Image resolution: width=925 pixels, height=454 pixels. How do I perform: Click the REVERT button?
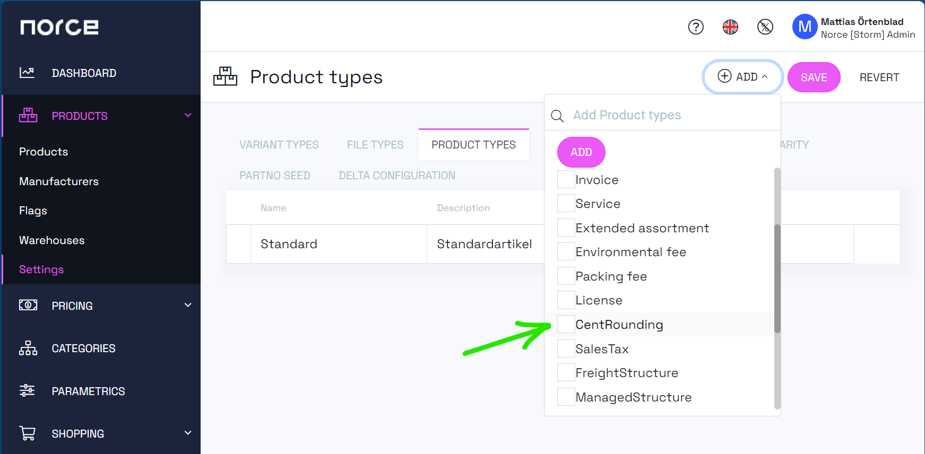[879, 77]
